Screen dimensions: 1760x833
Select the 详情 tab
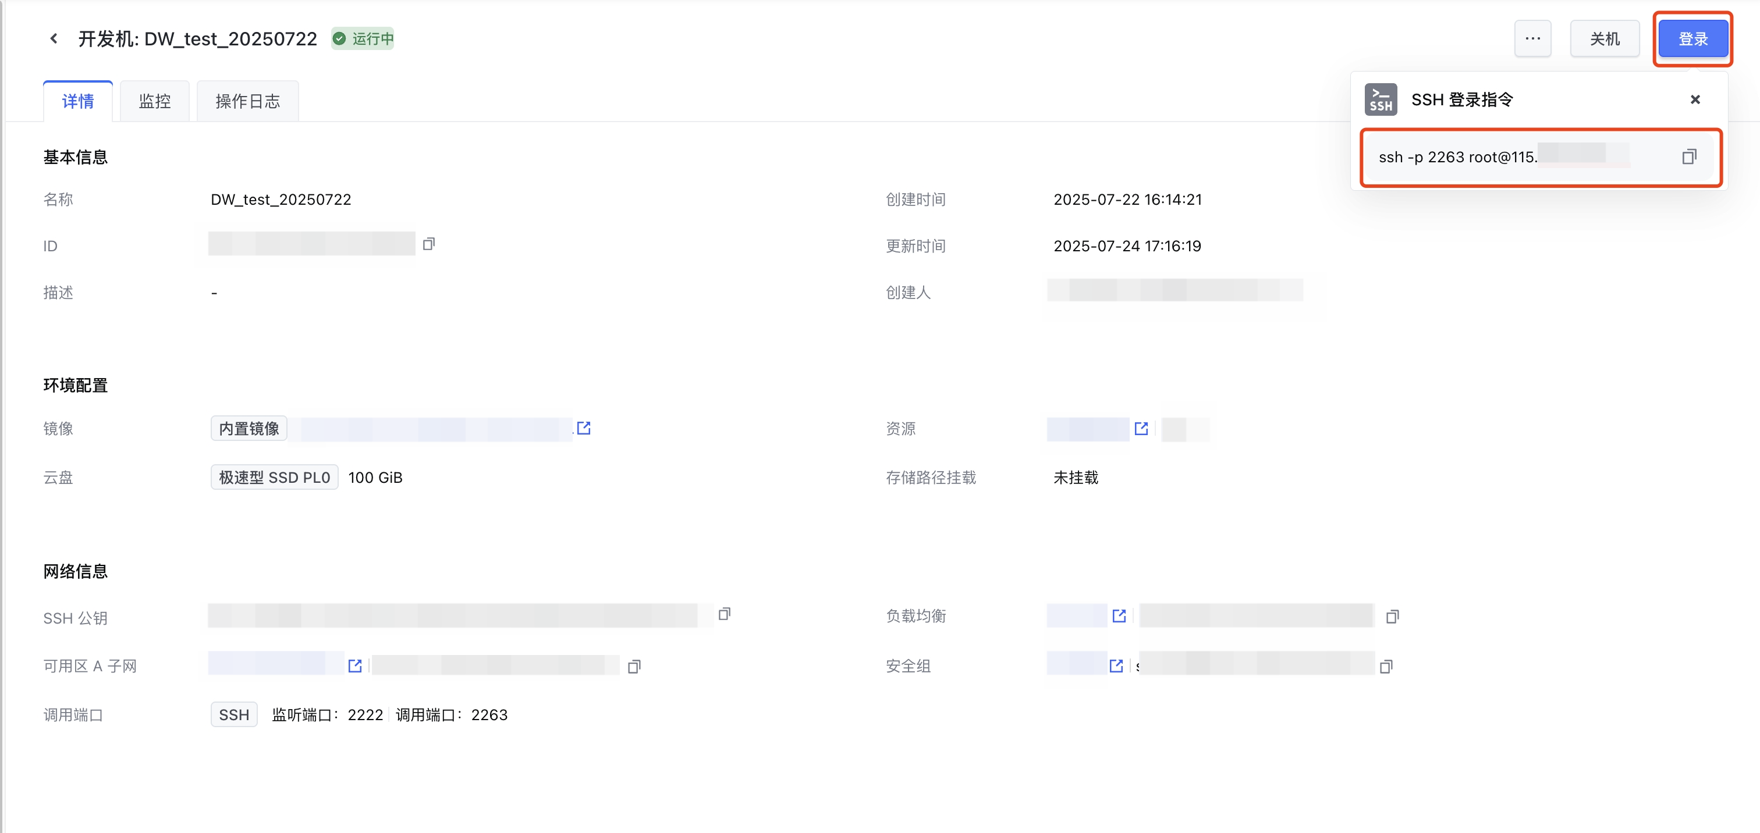pos(78,101)
